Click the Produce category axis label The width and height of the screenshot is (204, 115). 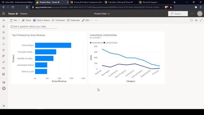pos(156,72)
